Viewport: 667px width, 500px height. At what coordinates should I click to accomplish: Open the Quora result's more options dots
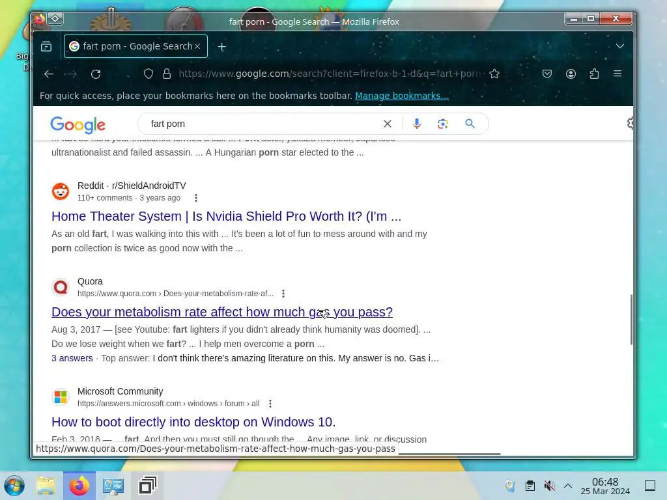click(283, 294)
